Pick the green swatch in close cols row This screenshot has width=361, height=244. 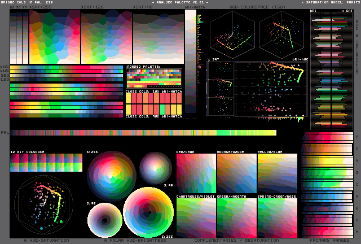click(x=163, y=108)
